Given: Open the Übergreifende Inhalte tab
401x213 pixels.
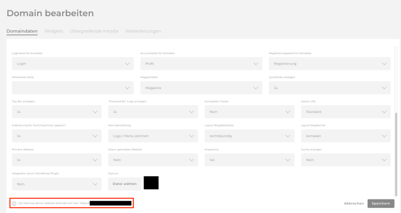Looking at the screenshot, I should [x=94, y=31].
